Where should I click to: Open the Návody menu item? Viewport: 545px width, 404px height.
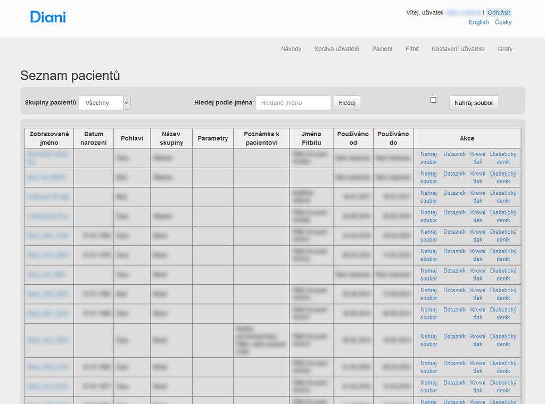[291, 49]
